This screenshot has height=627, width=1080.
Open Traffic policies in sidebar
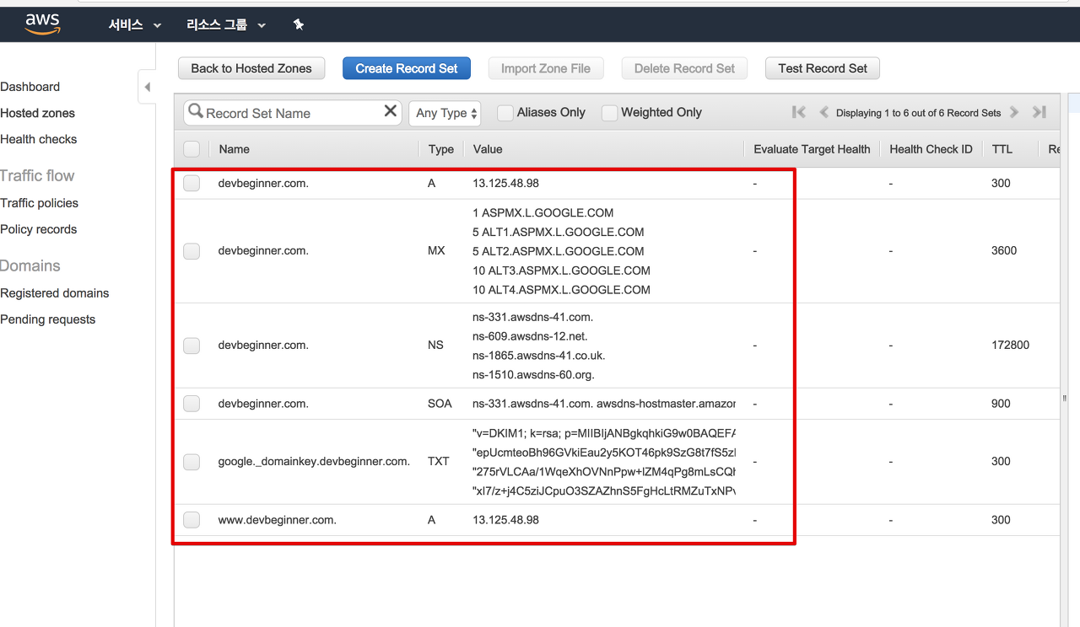pos(40,203)
